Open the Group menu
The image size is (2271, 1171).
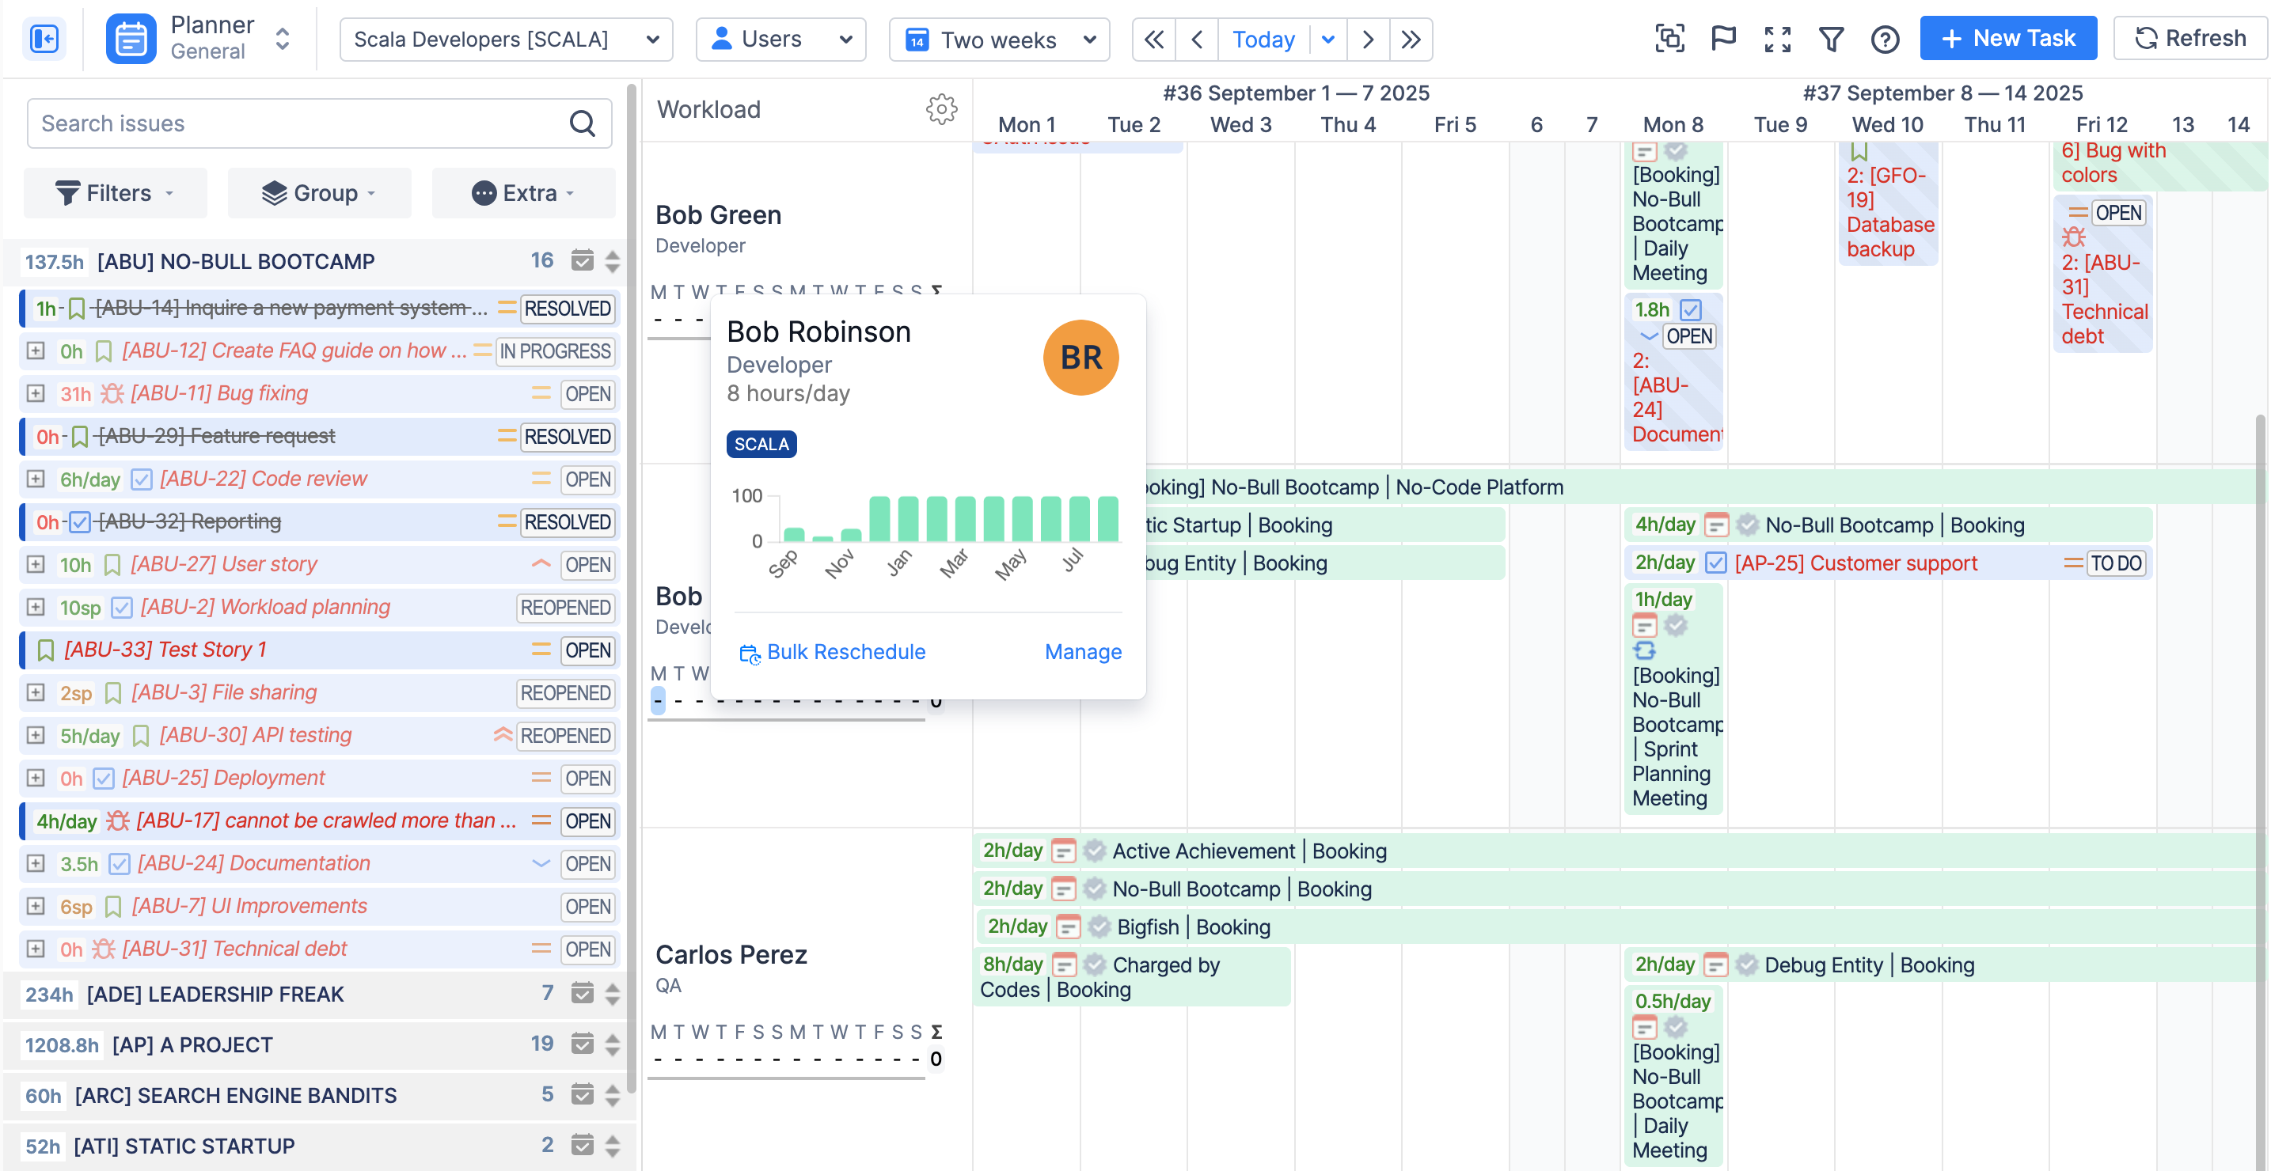pos(319,193)
